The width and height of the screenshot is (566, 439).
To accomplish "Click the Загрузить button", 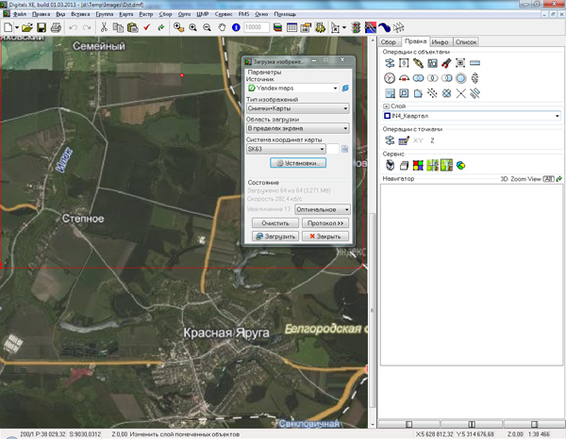I will 274,236.
